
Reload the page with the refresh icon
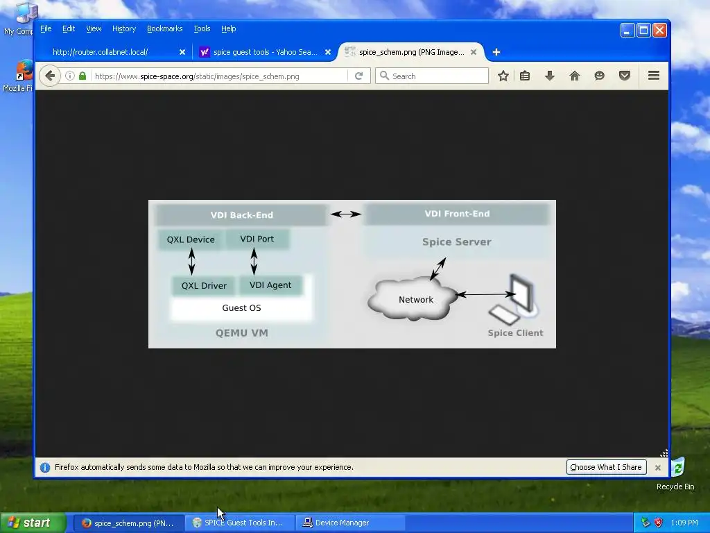point(358,76)
